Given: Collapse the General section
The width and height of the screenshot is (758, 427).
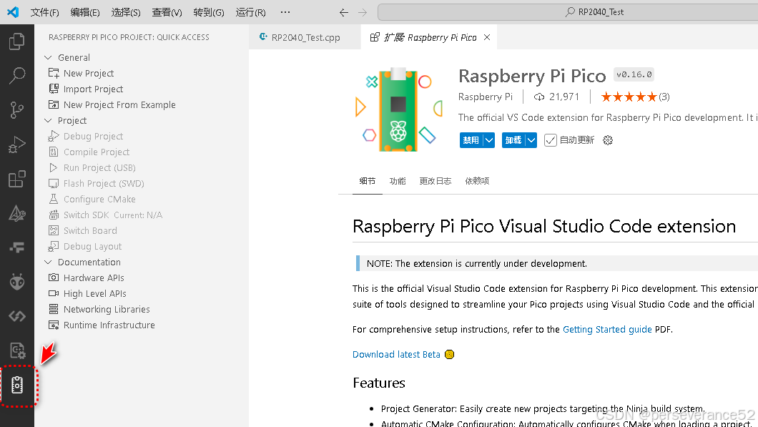Looking at the screenshot, I should pyautogui.click(x=48, y=57).
